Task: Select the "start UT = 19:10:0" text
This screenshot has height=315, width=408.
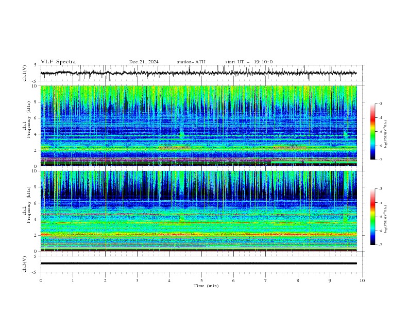Action: 249,62
